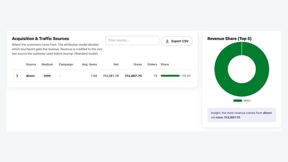288x162 pixels.
Task: Click the Share column header
Action: point(165,64)
